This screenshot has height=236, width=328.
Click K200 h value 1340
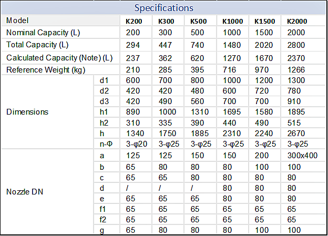point(135,134)
